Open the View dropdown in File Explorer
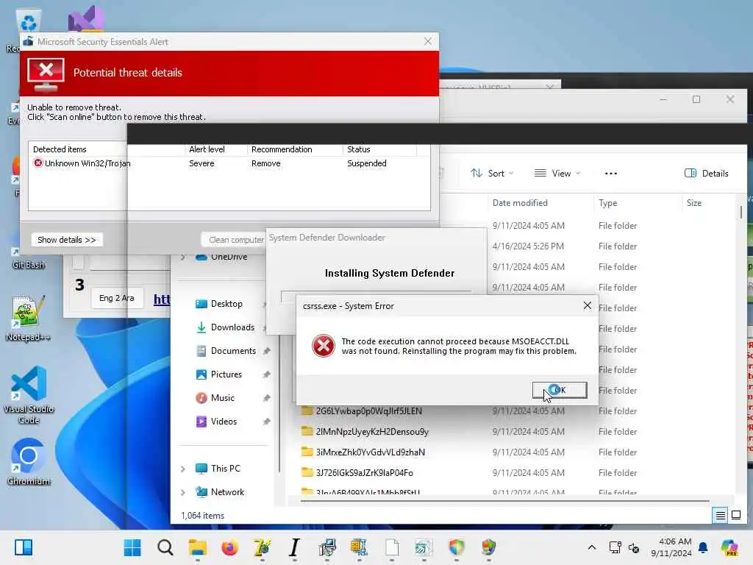Viewport: 753px width, 565px height. 557,174
